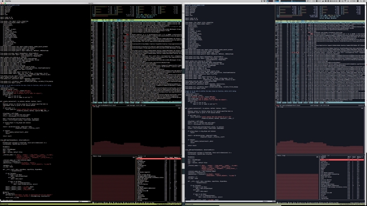Click Kill process in right vtop footer
The width and height of the screenshot is (367, 206).
[x=282, y=203]
